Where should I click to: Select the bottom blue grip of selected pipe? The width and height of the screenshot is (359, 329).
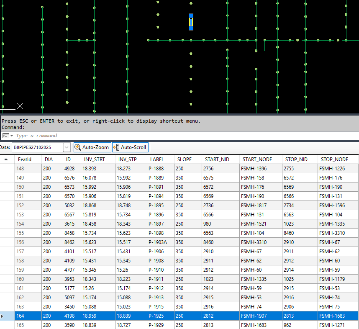191,28
